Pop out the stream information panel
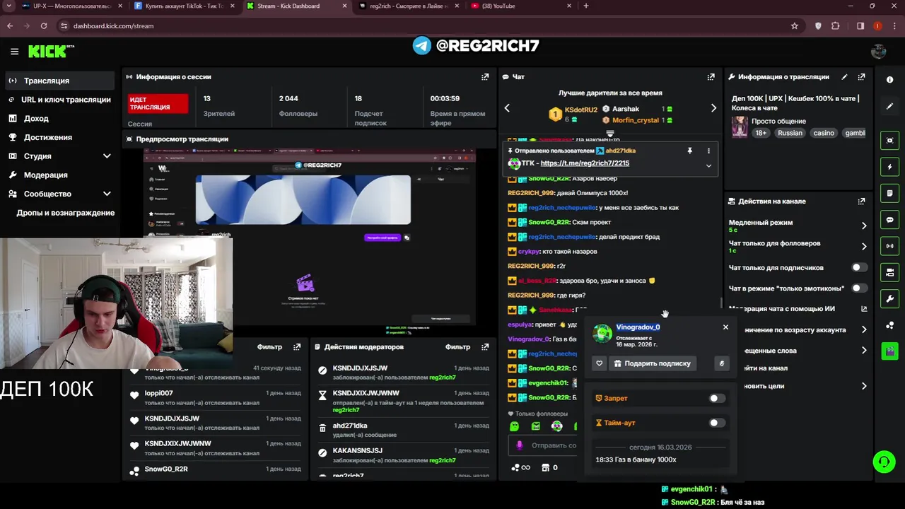The height and width of the screenshot is (509, 905). (x=861, y=76)
